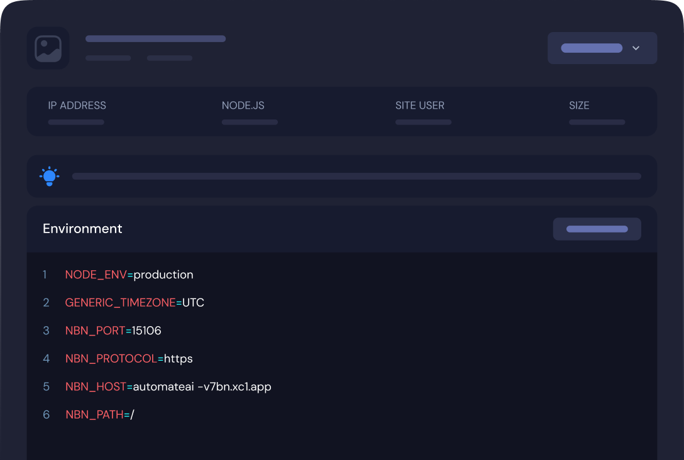This screenshot has height=460, width=684.
Task: Click the UTC timezone value
Action: click(x=193, y=303)
